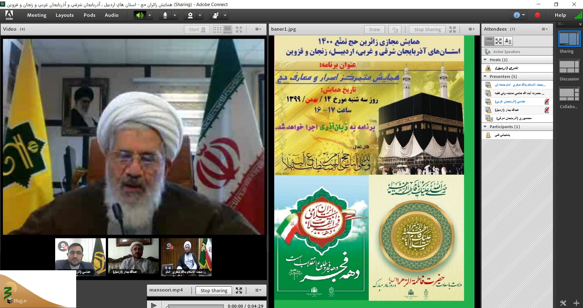This screenshot has width=583, height=308.
Task: Click muted mic icon beside عبدالله بيدار
Action: click(547, 110)
